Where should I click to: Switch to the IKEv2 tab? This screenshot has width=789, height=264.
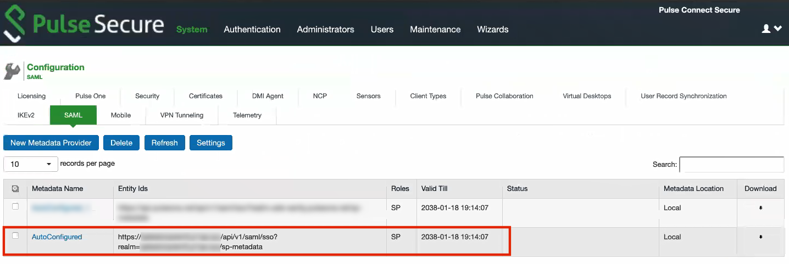pyautogui.click(x=26, y=115)
